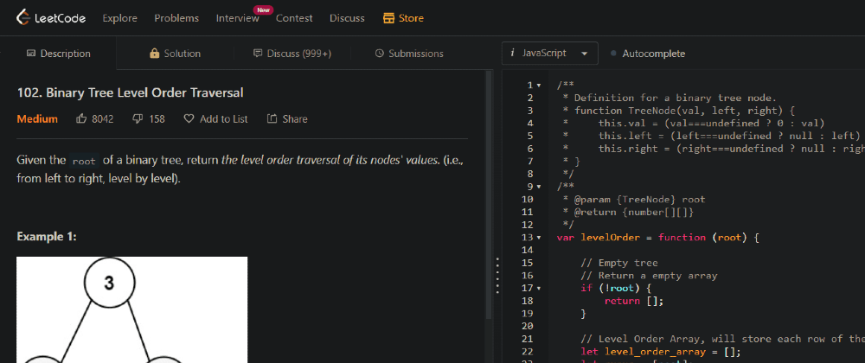Collapse the if-block fold at line 17

(x=538, y=288)
